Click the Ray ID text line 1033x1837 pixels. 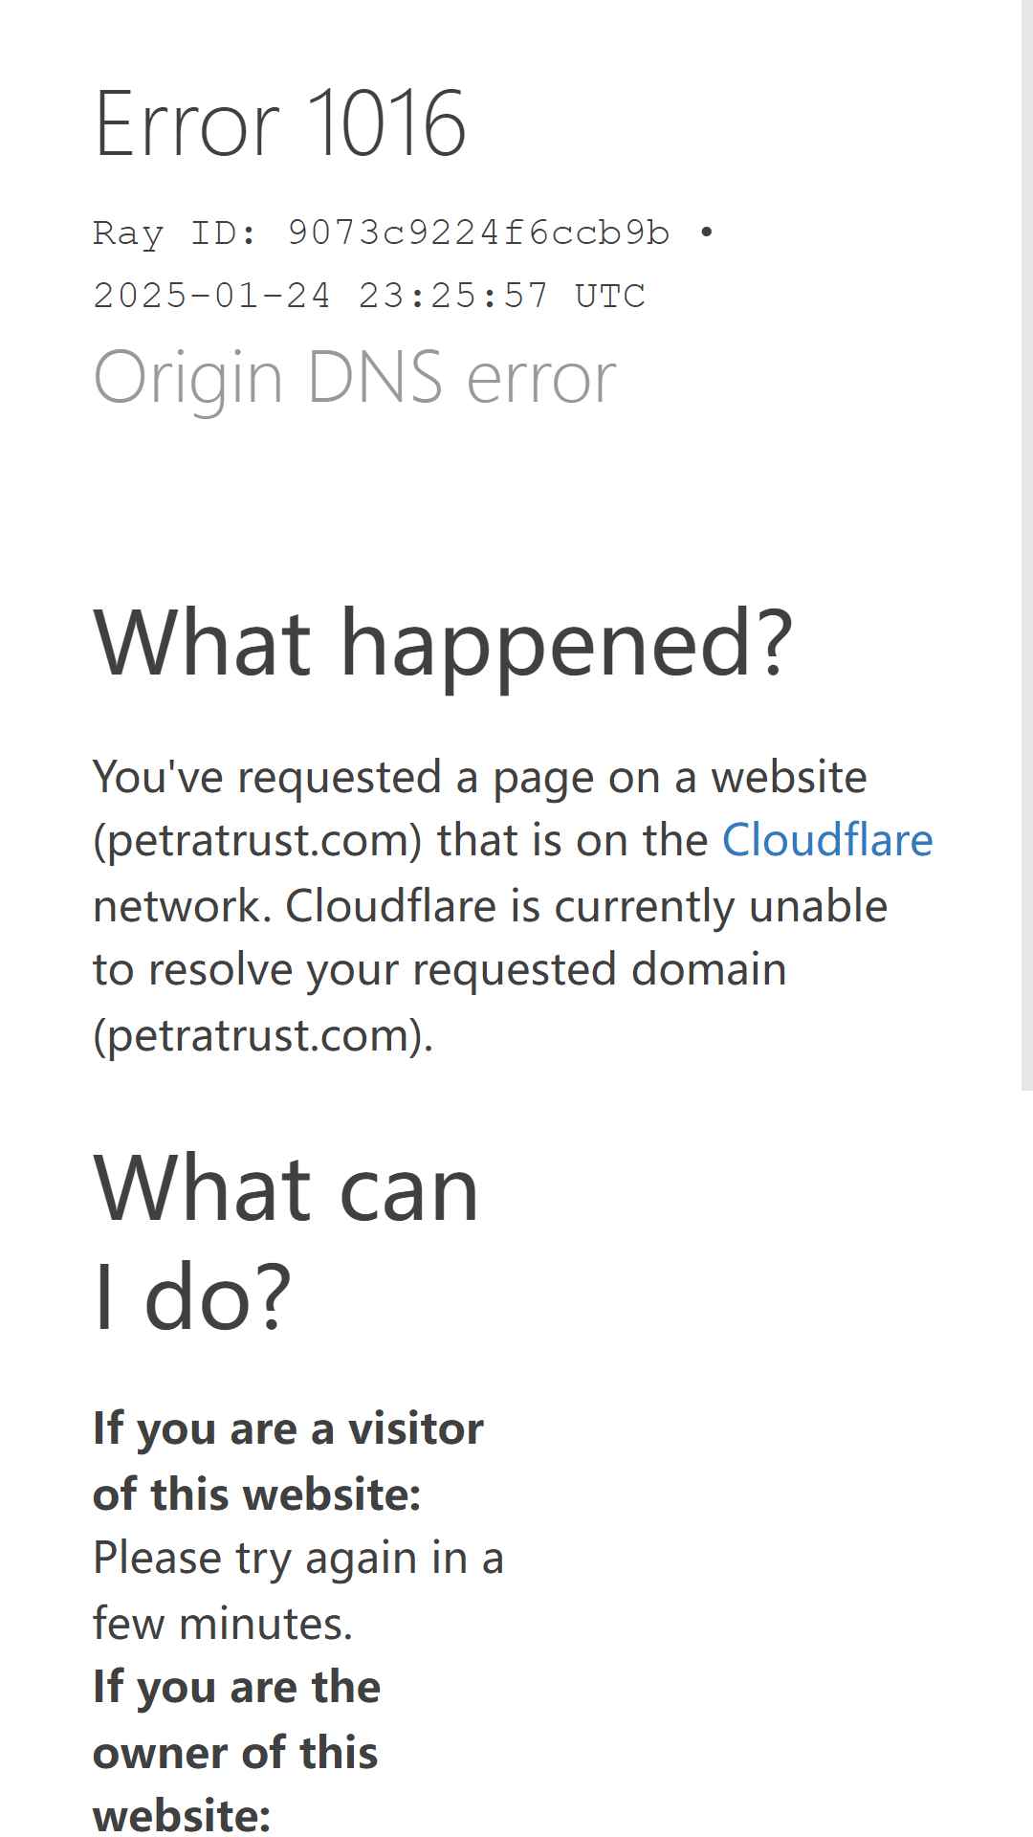coord(404,232)
